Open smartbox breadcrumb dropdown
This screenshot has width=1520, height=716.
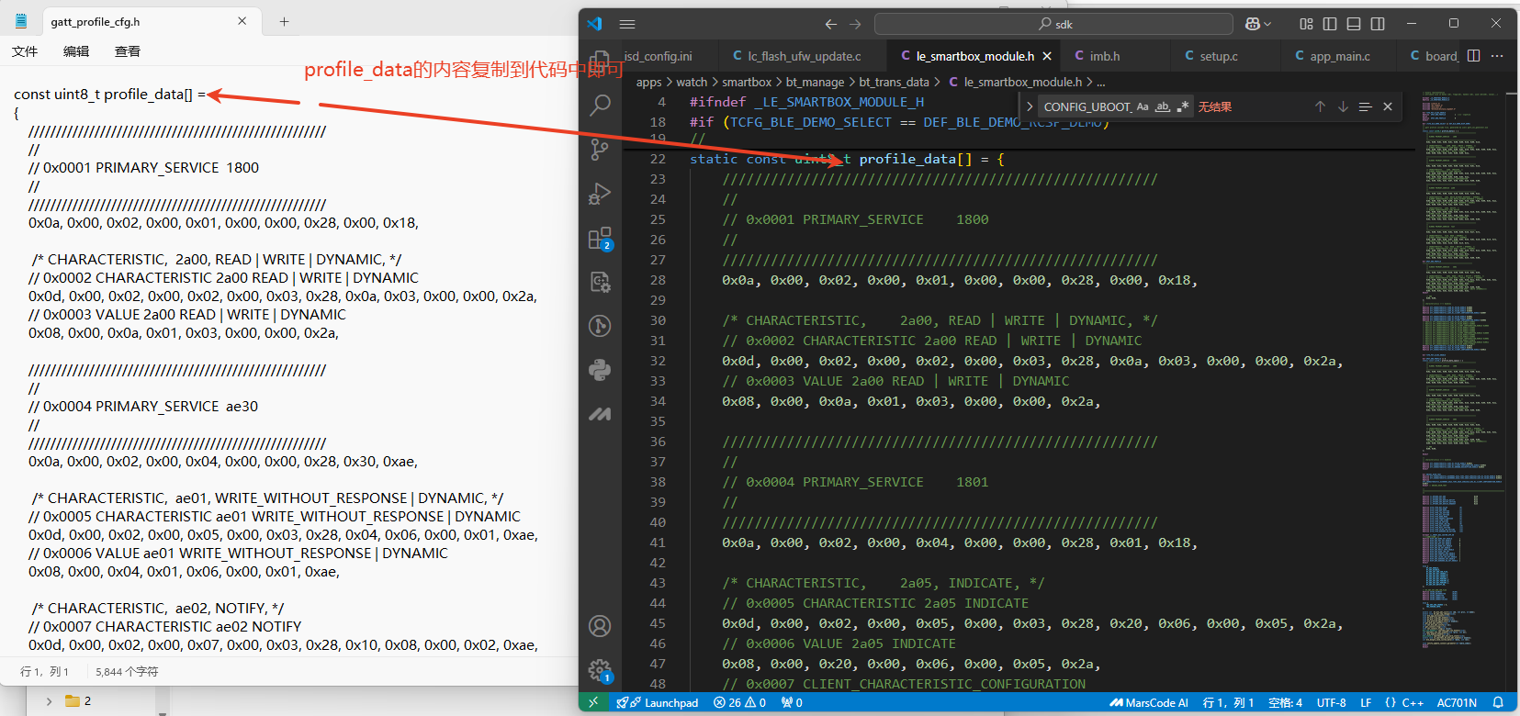747,82
